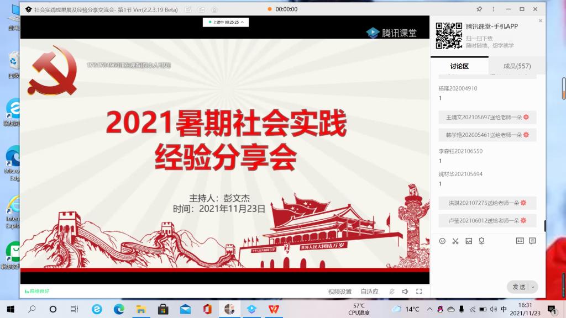Screen dimensions: 566x318
Task: Click the pin window icon in title bar
Action: pos(479,9)
